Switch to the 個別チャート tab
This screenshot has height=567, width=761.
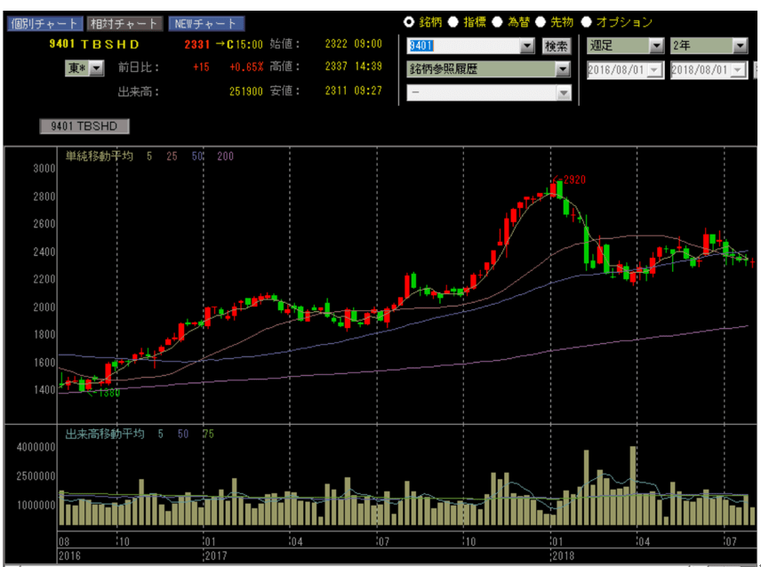point(44,24)
